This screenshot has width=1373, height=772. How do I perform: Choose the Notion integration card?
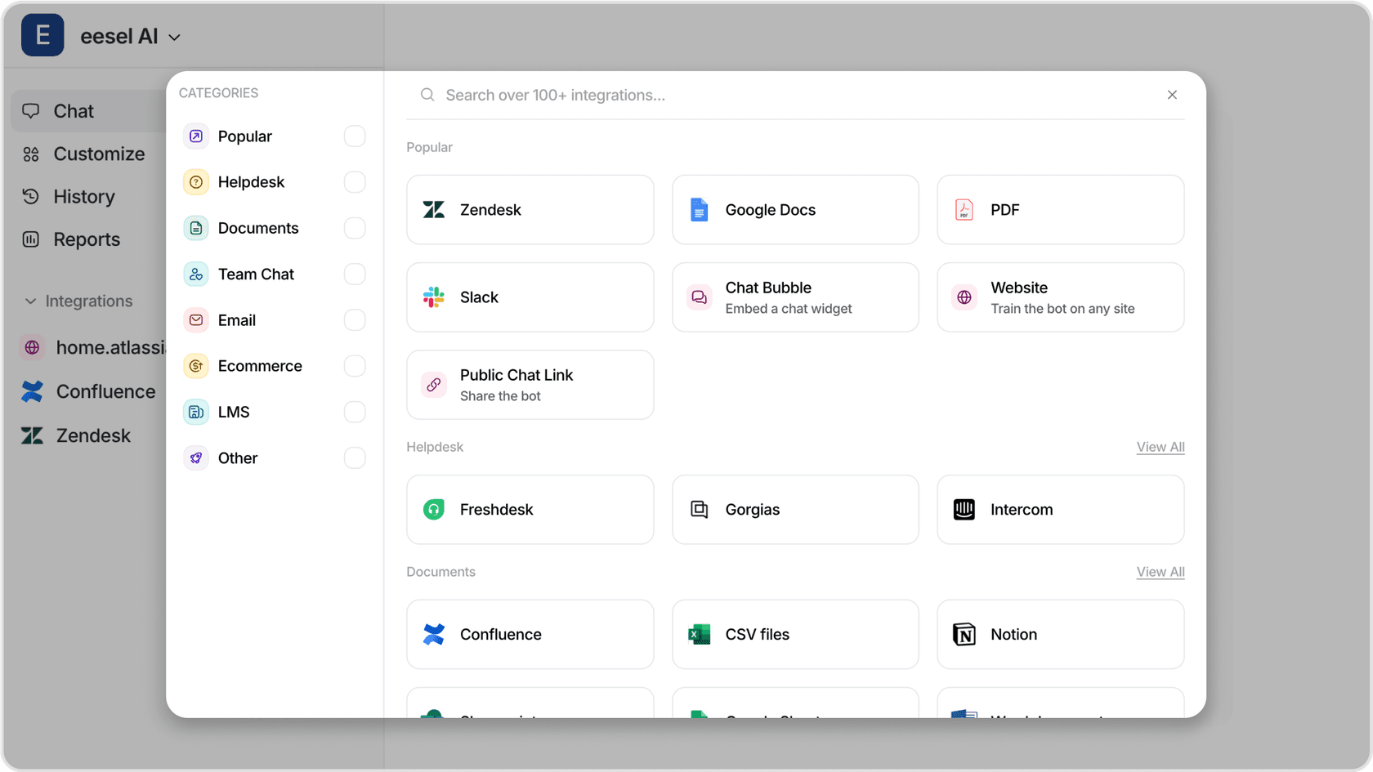(1061, 635)
